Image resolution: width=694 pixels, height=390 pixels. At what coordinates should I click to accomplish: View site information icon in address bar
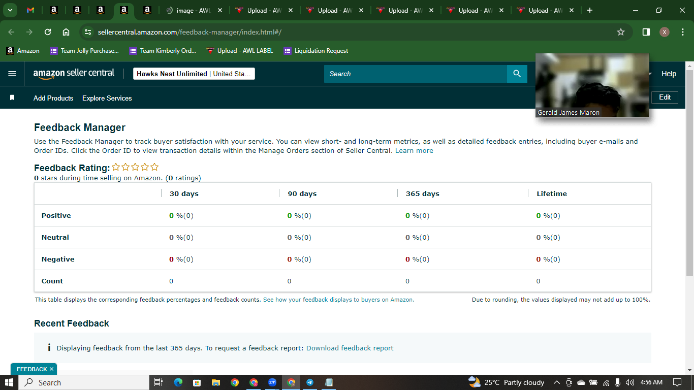coord(88,32)
